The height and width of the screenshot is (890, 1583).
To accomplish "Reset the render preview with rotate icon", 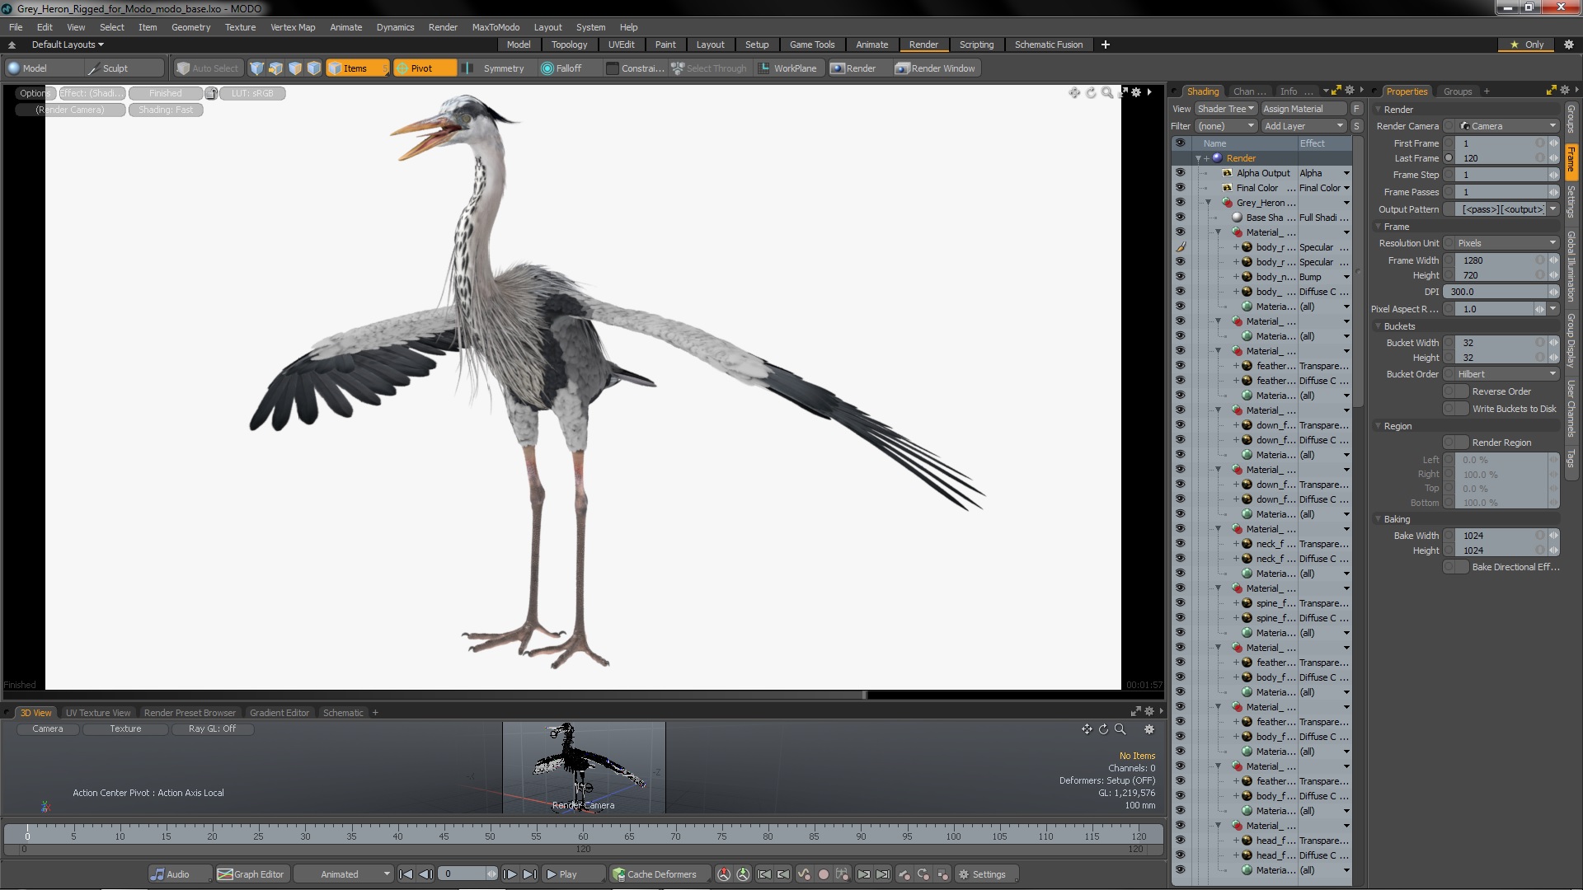I will point(1091,92).
